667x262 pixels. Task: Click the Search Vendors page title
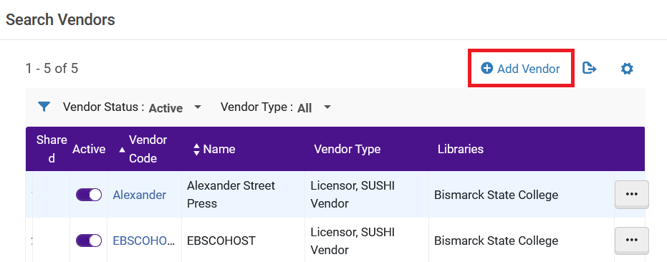60,19
